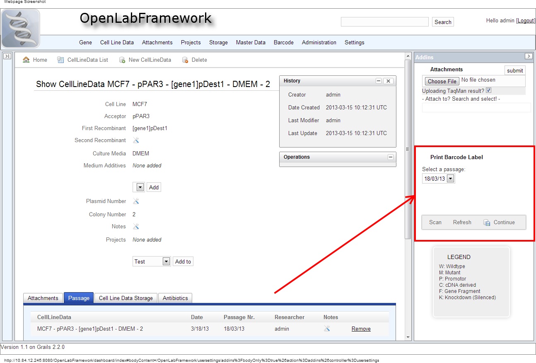Screen dimensions: 536x363
Task: Open CellLineData List via its icon
Action: pos(61,60)
